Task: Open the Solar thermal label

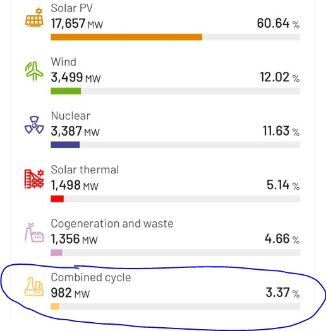Action: (85, 170)
